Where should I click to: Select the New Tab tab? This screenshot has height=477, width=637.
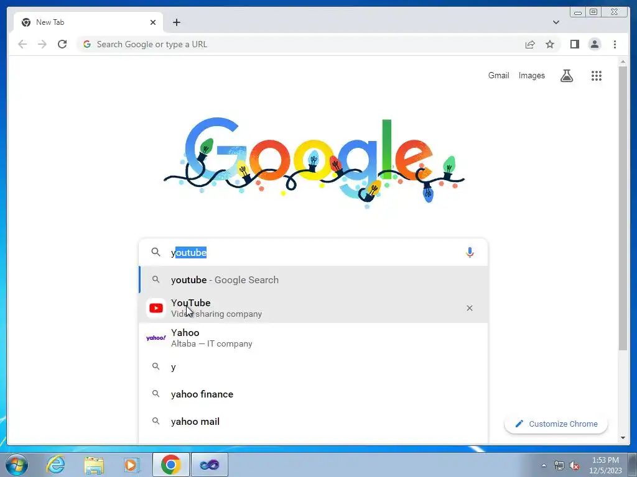[88, 22]
